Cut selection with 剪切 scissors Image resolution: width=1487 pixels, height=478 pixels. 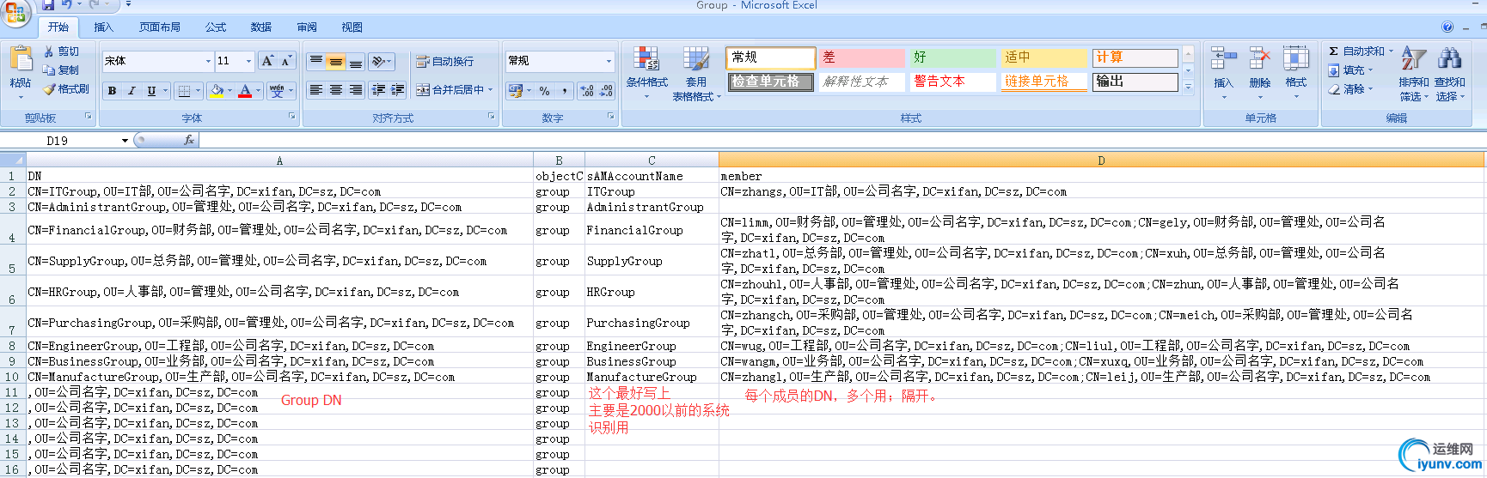coord(61,51)
